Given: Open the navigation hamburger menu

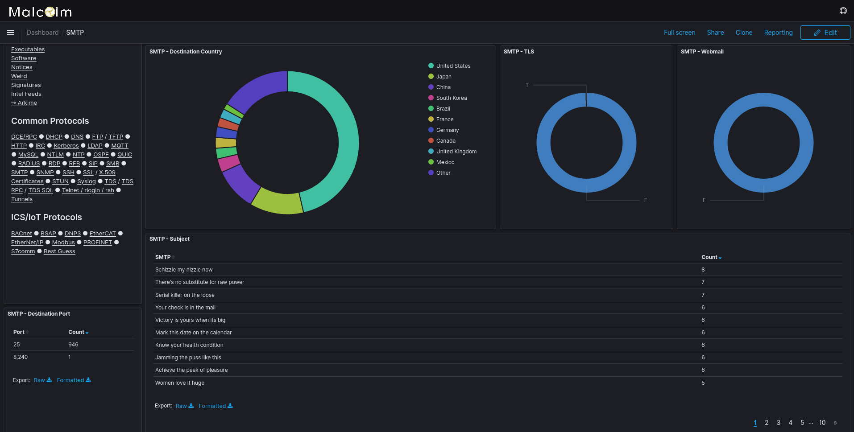Looking at the screenshot, I should (10, 32).
